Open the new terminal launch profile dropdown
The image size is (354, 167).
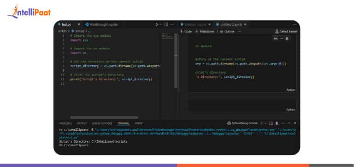tap(265, 123)
